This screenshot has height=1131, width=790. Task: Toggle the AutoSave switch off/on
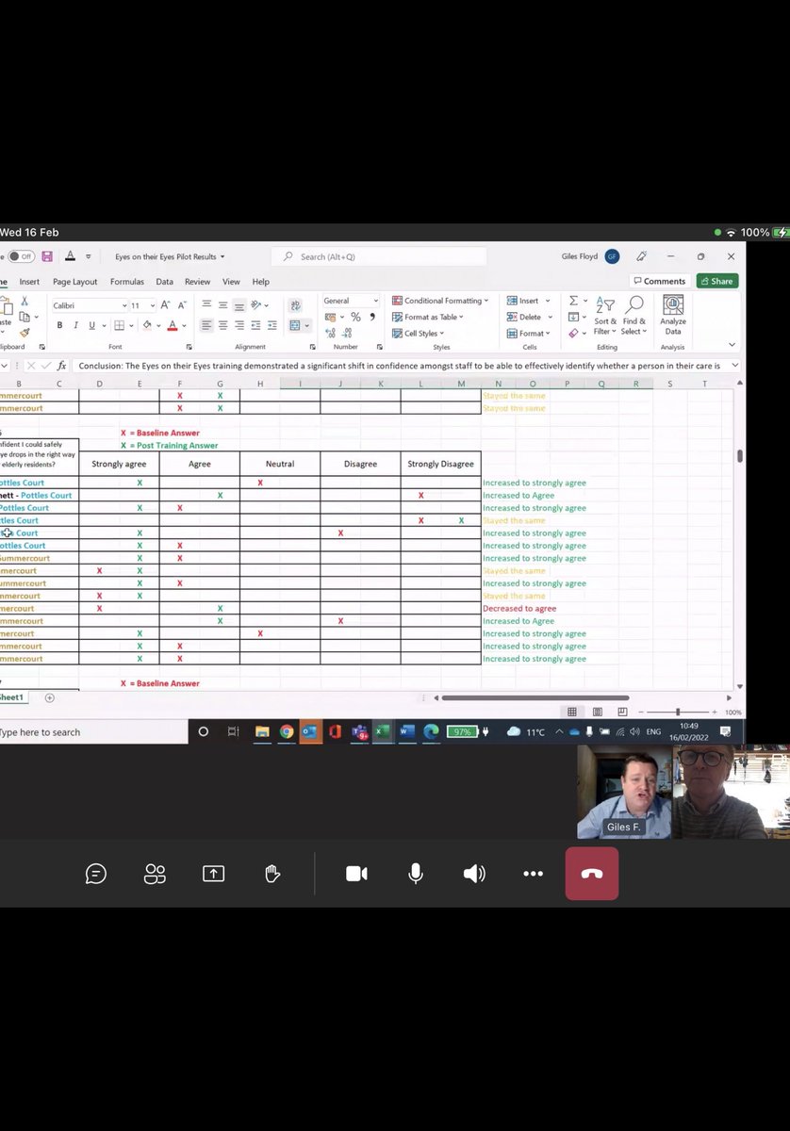click(x=21, y=256)
